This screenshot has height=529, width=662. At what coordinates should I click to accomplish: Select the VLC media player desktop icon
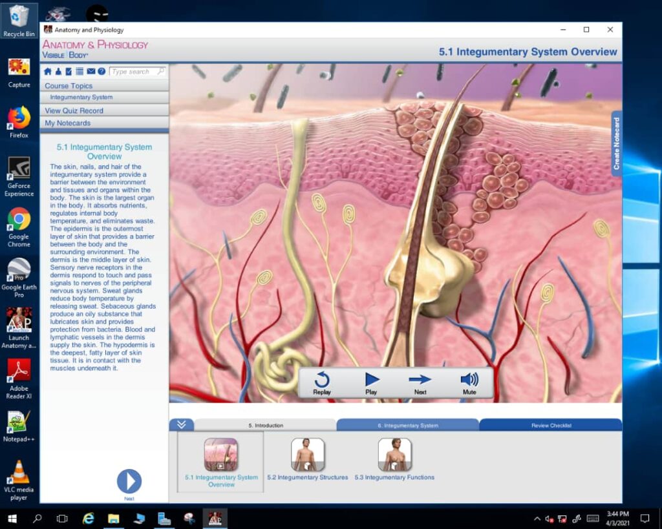pyautogui.click(x=19, y=481)
